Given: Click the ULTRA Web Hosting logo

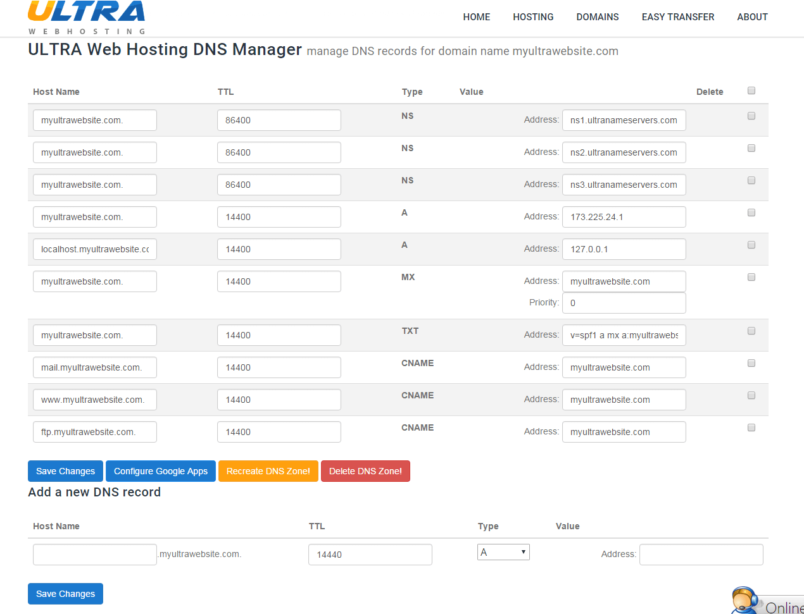Looking at the screenshot, I should pyautogui.click(x=87, y=18).
